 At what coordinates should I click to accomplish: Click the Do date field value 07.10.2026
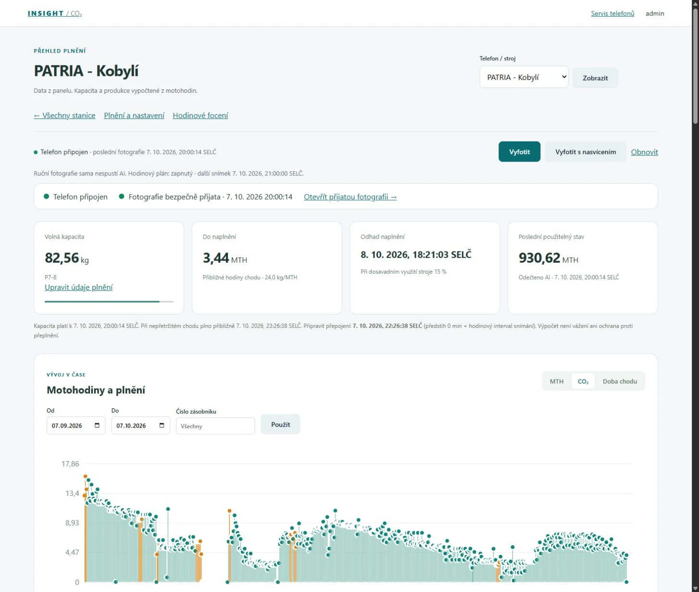[x=131, y=426]
